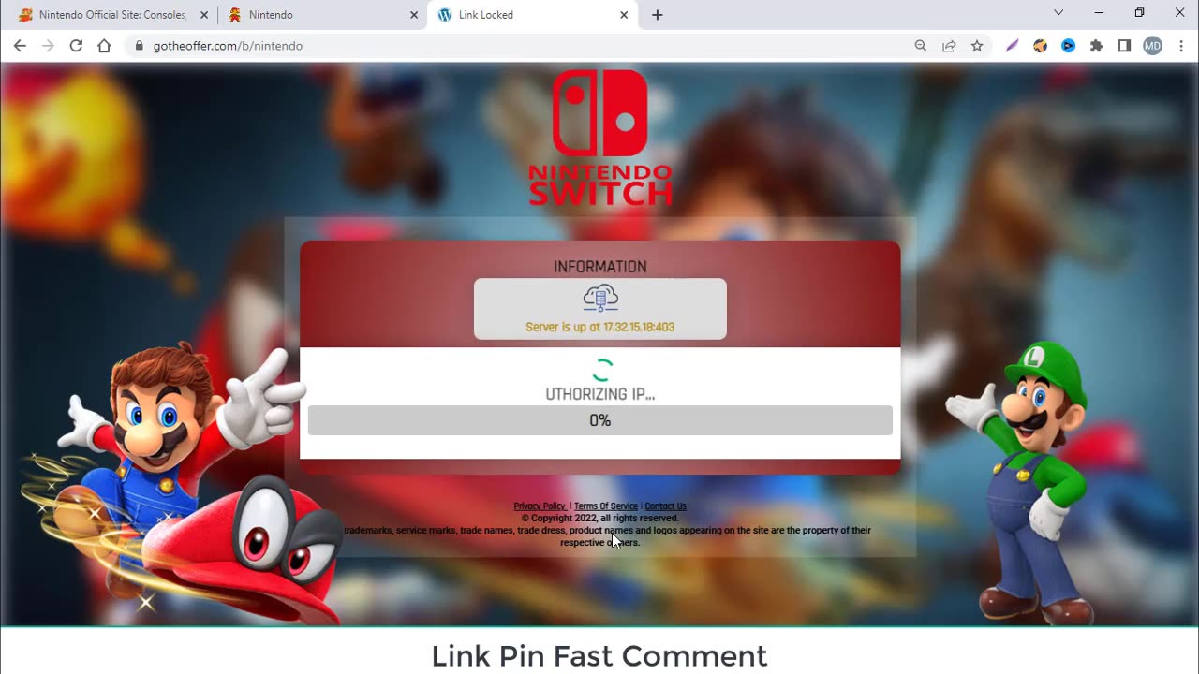Image resolution: width=1199 pixels, height=674 pixels.
Task: Open the Terms Of Service link
Action: [x=606, y=506]
